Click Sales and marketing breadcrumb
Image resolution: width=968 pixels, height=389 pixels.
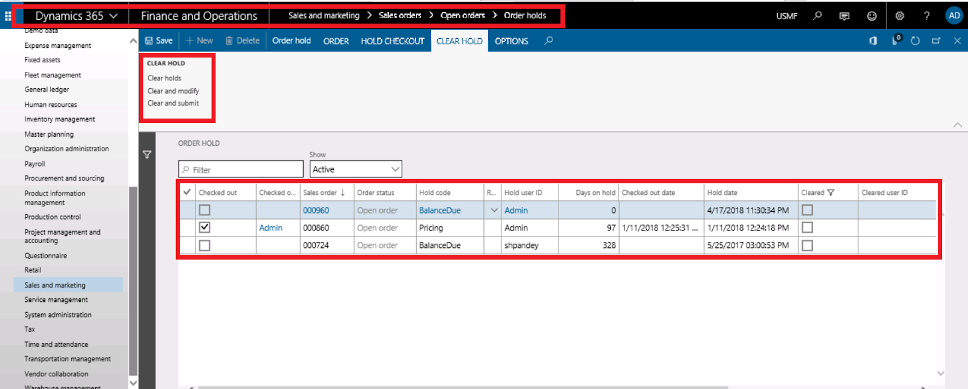324,16
